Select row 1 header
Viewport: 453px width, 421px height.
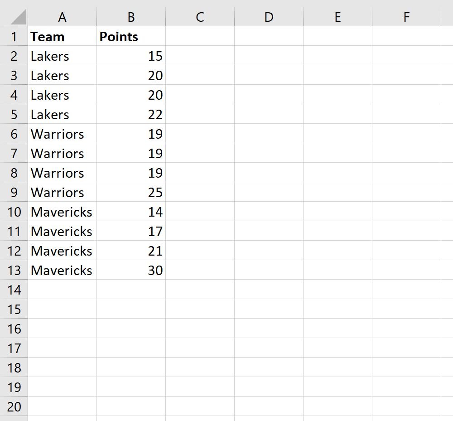point(14,36)
